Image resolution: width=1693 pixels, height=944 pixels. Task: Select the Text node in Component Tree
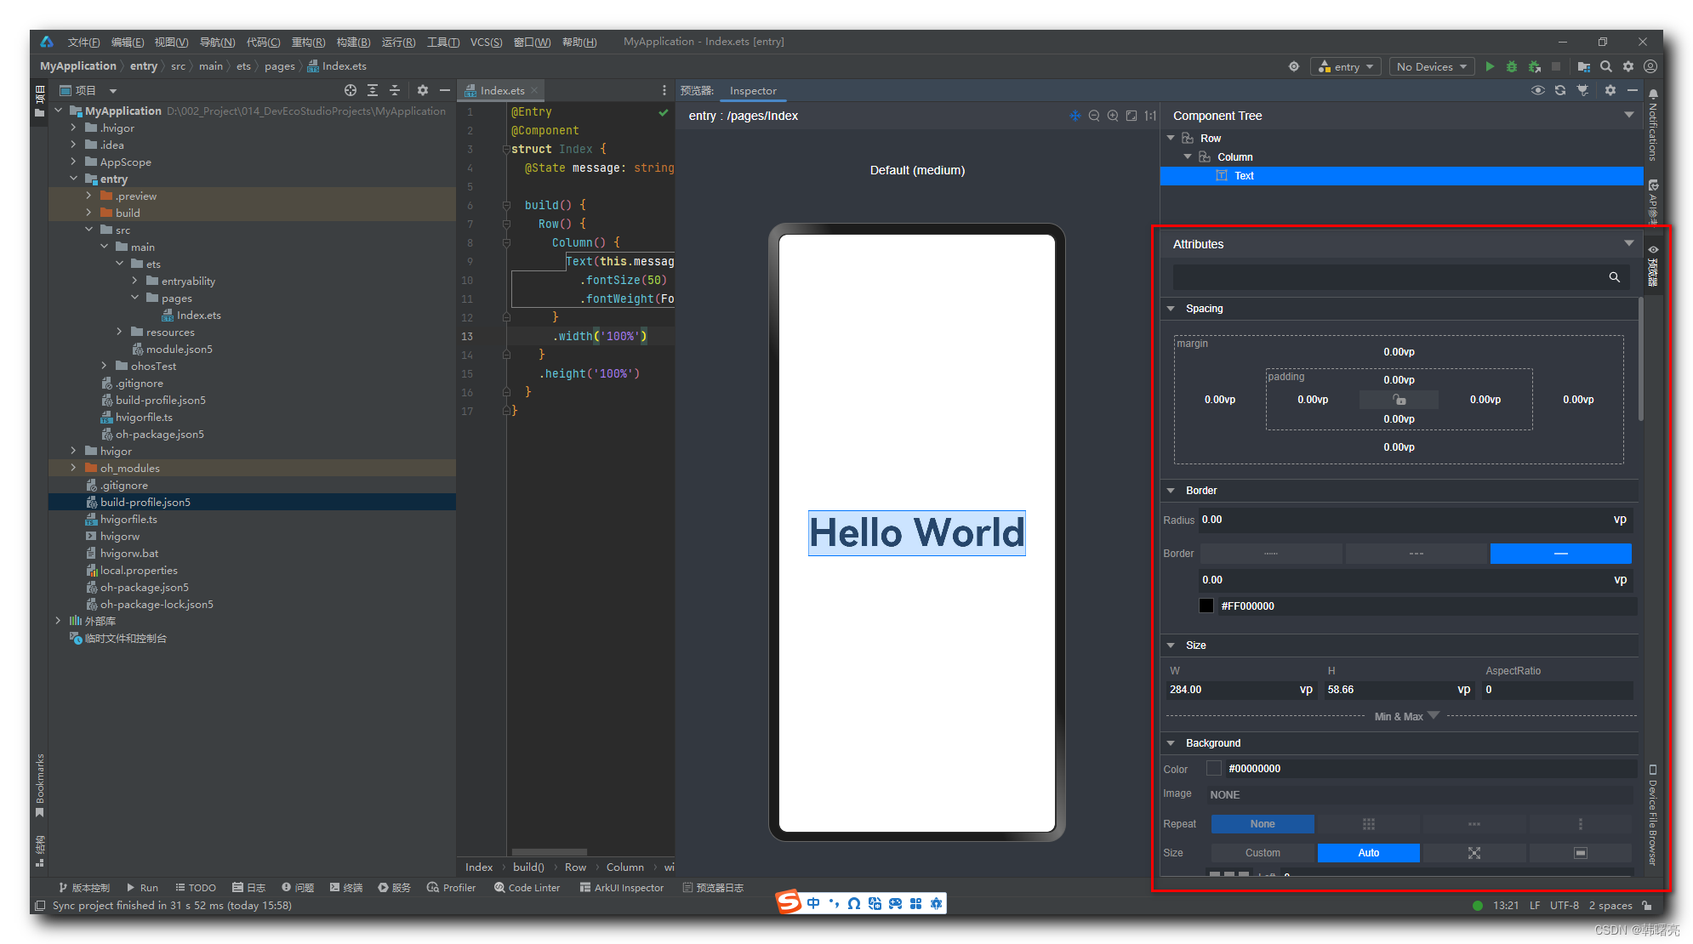[x=1244, y=176]
